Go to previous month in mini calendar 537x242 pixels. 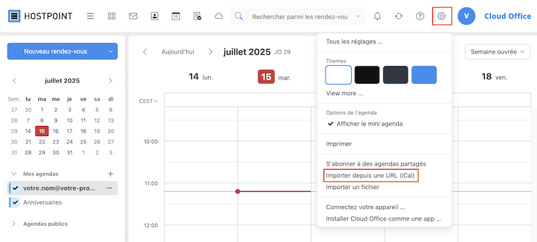[14, 80]
